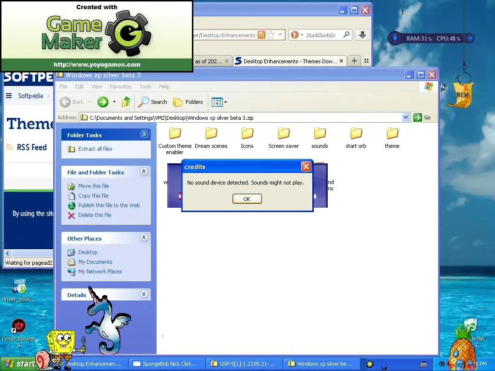The height and width of the screenshot is (371, 495).
Task: Click Publish this file to the Web
Action: click(109, 205)
